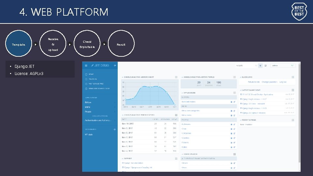The image size is (313, 176).
Task: Click the Log out quick link
Action: pyautogui.click(x=283, y=82)
